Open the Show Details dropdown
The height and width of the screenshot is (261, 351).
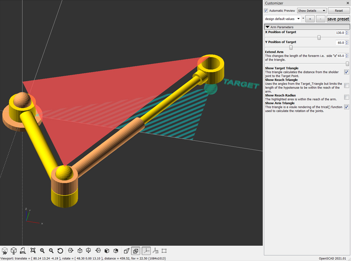point(312,10)
